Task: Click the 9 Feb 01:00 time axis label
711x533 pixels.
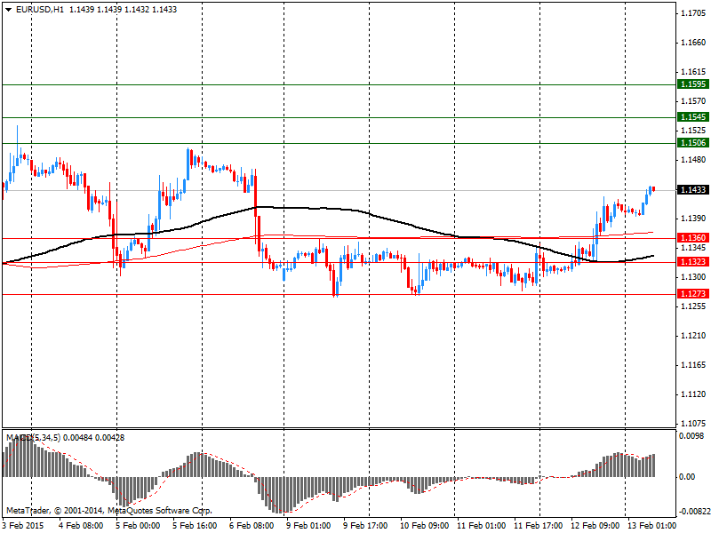Action: click(308, 525)
